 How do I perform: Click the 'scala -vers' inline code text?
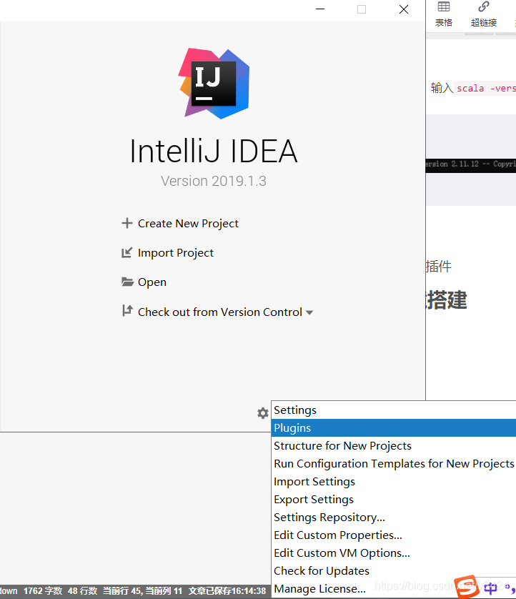click(x=486, y=88)
